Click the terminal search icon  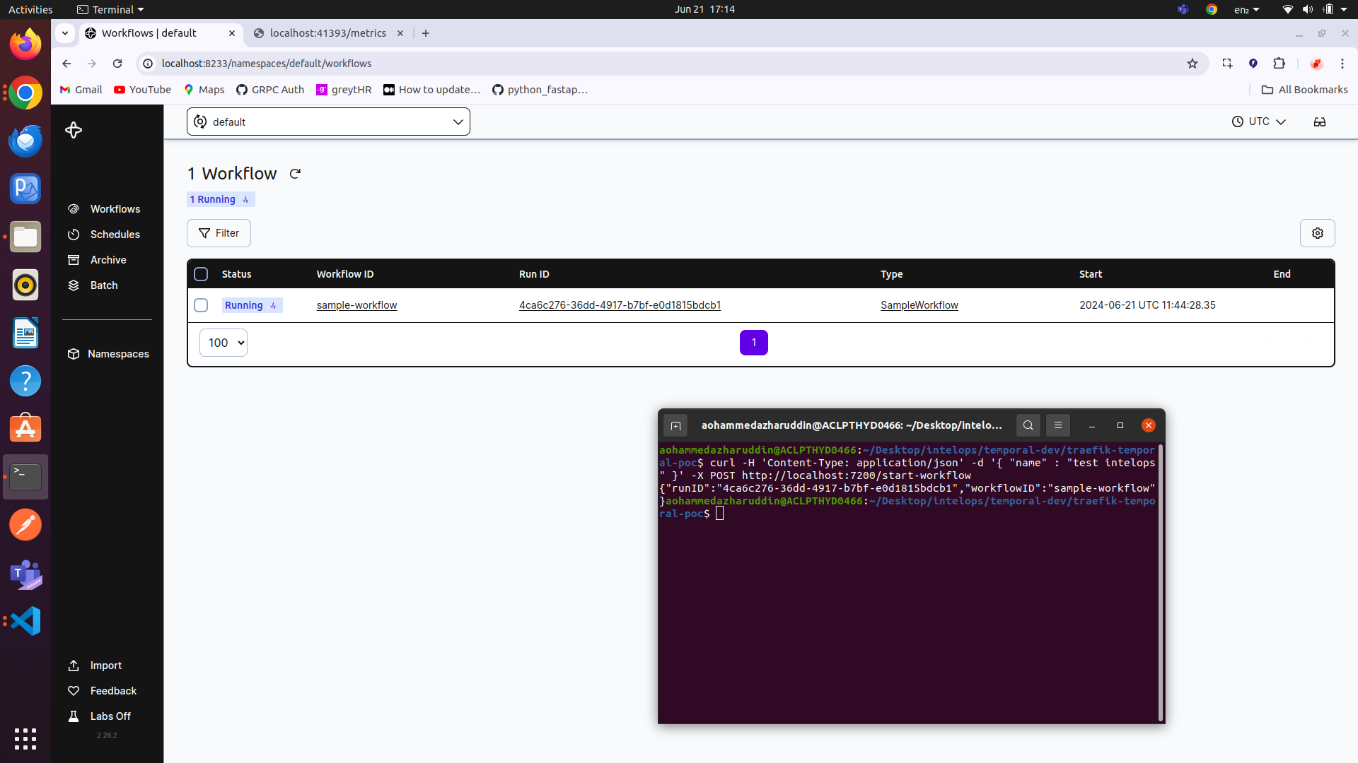(x=1028, y=425)
